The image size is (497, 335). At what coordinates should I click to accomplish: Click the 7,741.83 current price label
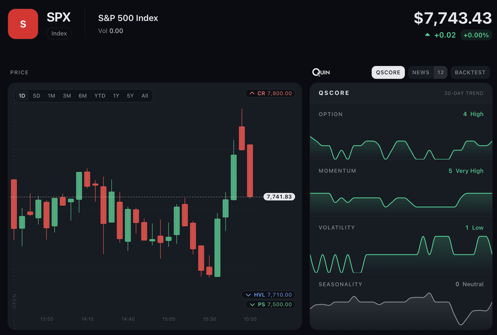279,197
